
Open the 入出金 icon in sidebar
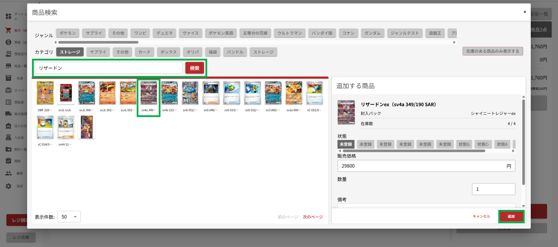8,138
